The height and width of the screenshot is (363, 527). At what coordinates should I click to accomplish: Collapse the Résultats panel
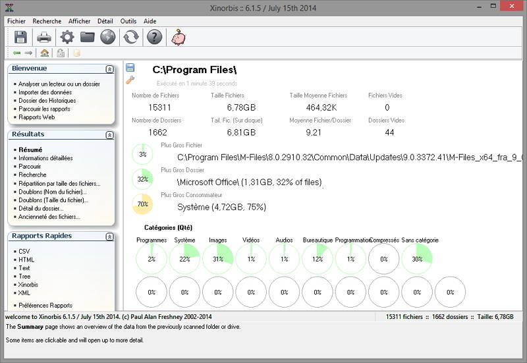tap(109, 135)
